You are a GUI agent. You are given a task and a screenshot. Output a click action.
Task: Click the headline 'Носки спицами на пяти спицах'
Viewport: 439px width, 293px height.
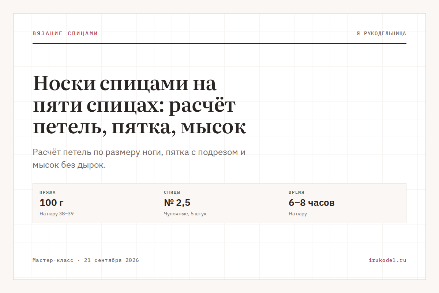coord(139,105)
